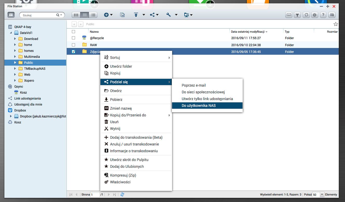Screen dimensions: 345x202
Task: Click the network media player icon
Action: [x=289, y=15]
